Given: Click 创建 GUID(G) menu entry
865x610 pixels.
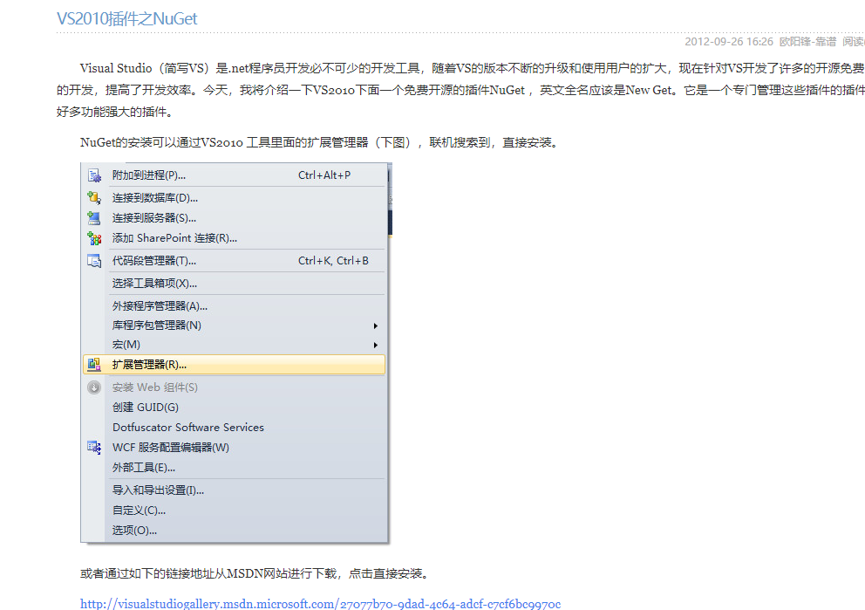Looking at the screenshot, I should point(146,407).
